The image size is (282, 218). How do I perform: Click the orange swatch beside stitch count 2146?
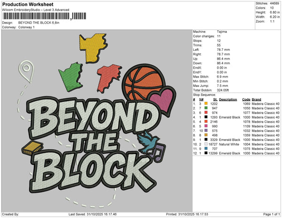pyautogui.click(x=206, y=122)
